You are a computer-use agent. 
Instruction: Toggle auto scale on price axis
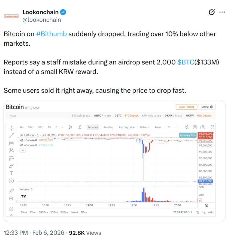click(x=211, y=212)
